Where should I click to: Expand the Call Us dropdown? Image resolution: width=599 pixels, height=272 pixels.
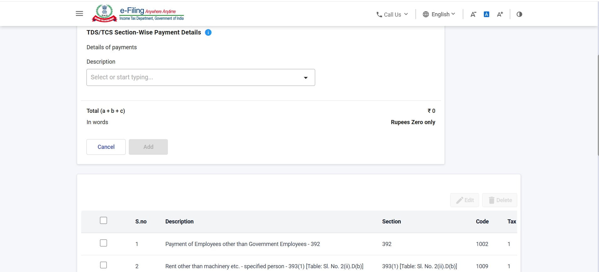coord(392,14)
